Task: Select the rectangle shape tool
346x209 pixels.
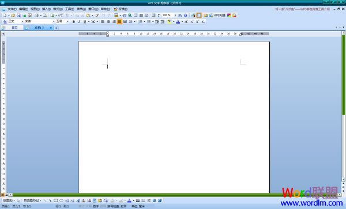Action: coord(56,200)
